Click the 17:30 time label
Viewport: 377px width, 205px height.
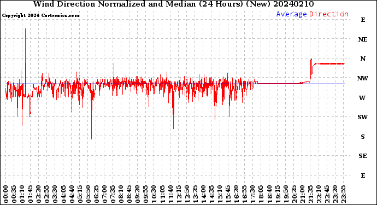[x=252, y=194]
